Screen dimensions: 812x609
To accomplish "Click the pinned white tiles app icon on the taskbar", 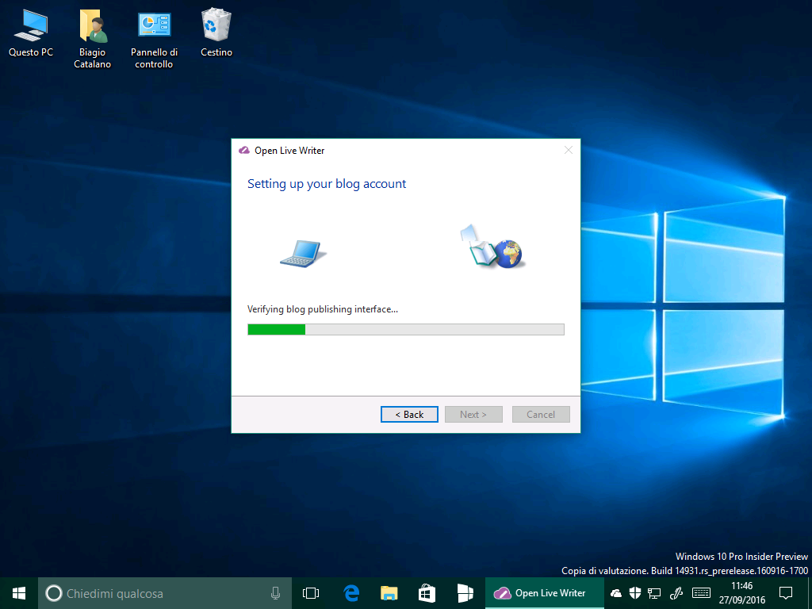I will [x=465, y=593].
